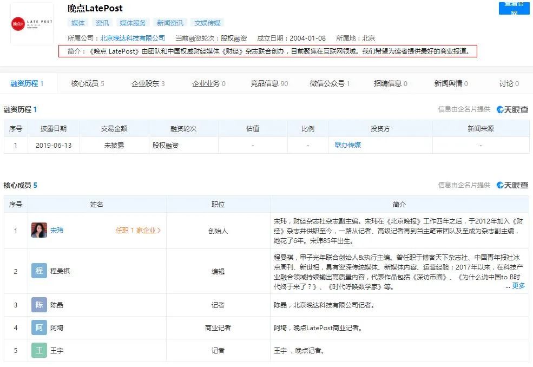This screenshot has height=367, width=533.
Task: Click the name 王宇
Action: [57, 350]
